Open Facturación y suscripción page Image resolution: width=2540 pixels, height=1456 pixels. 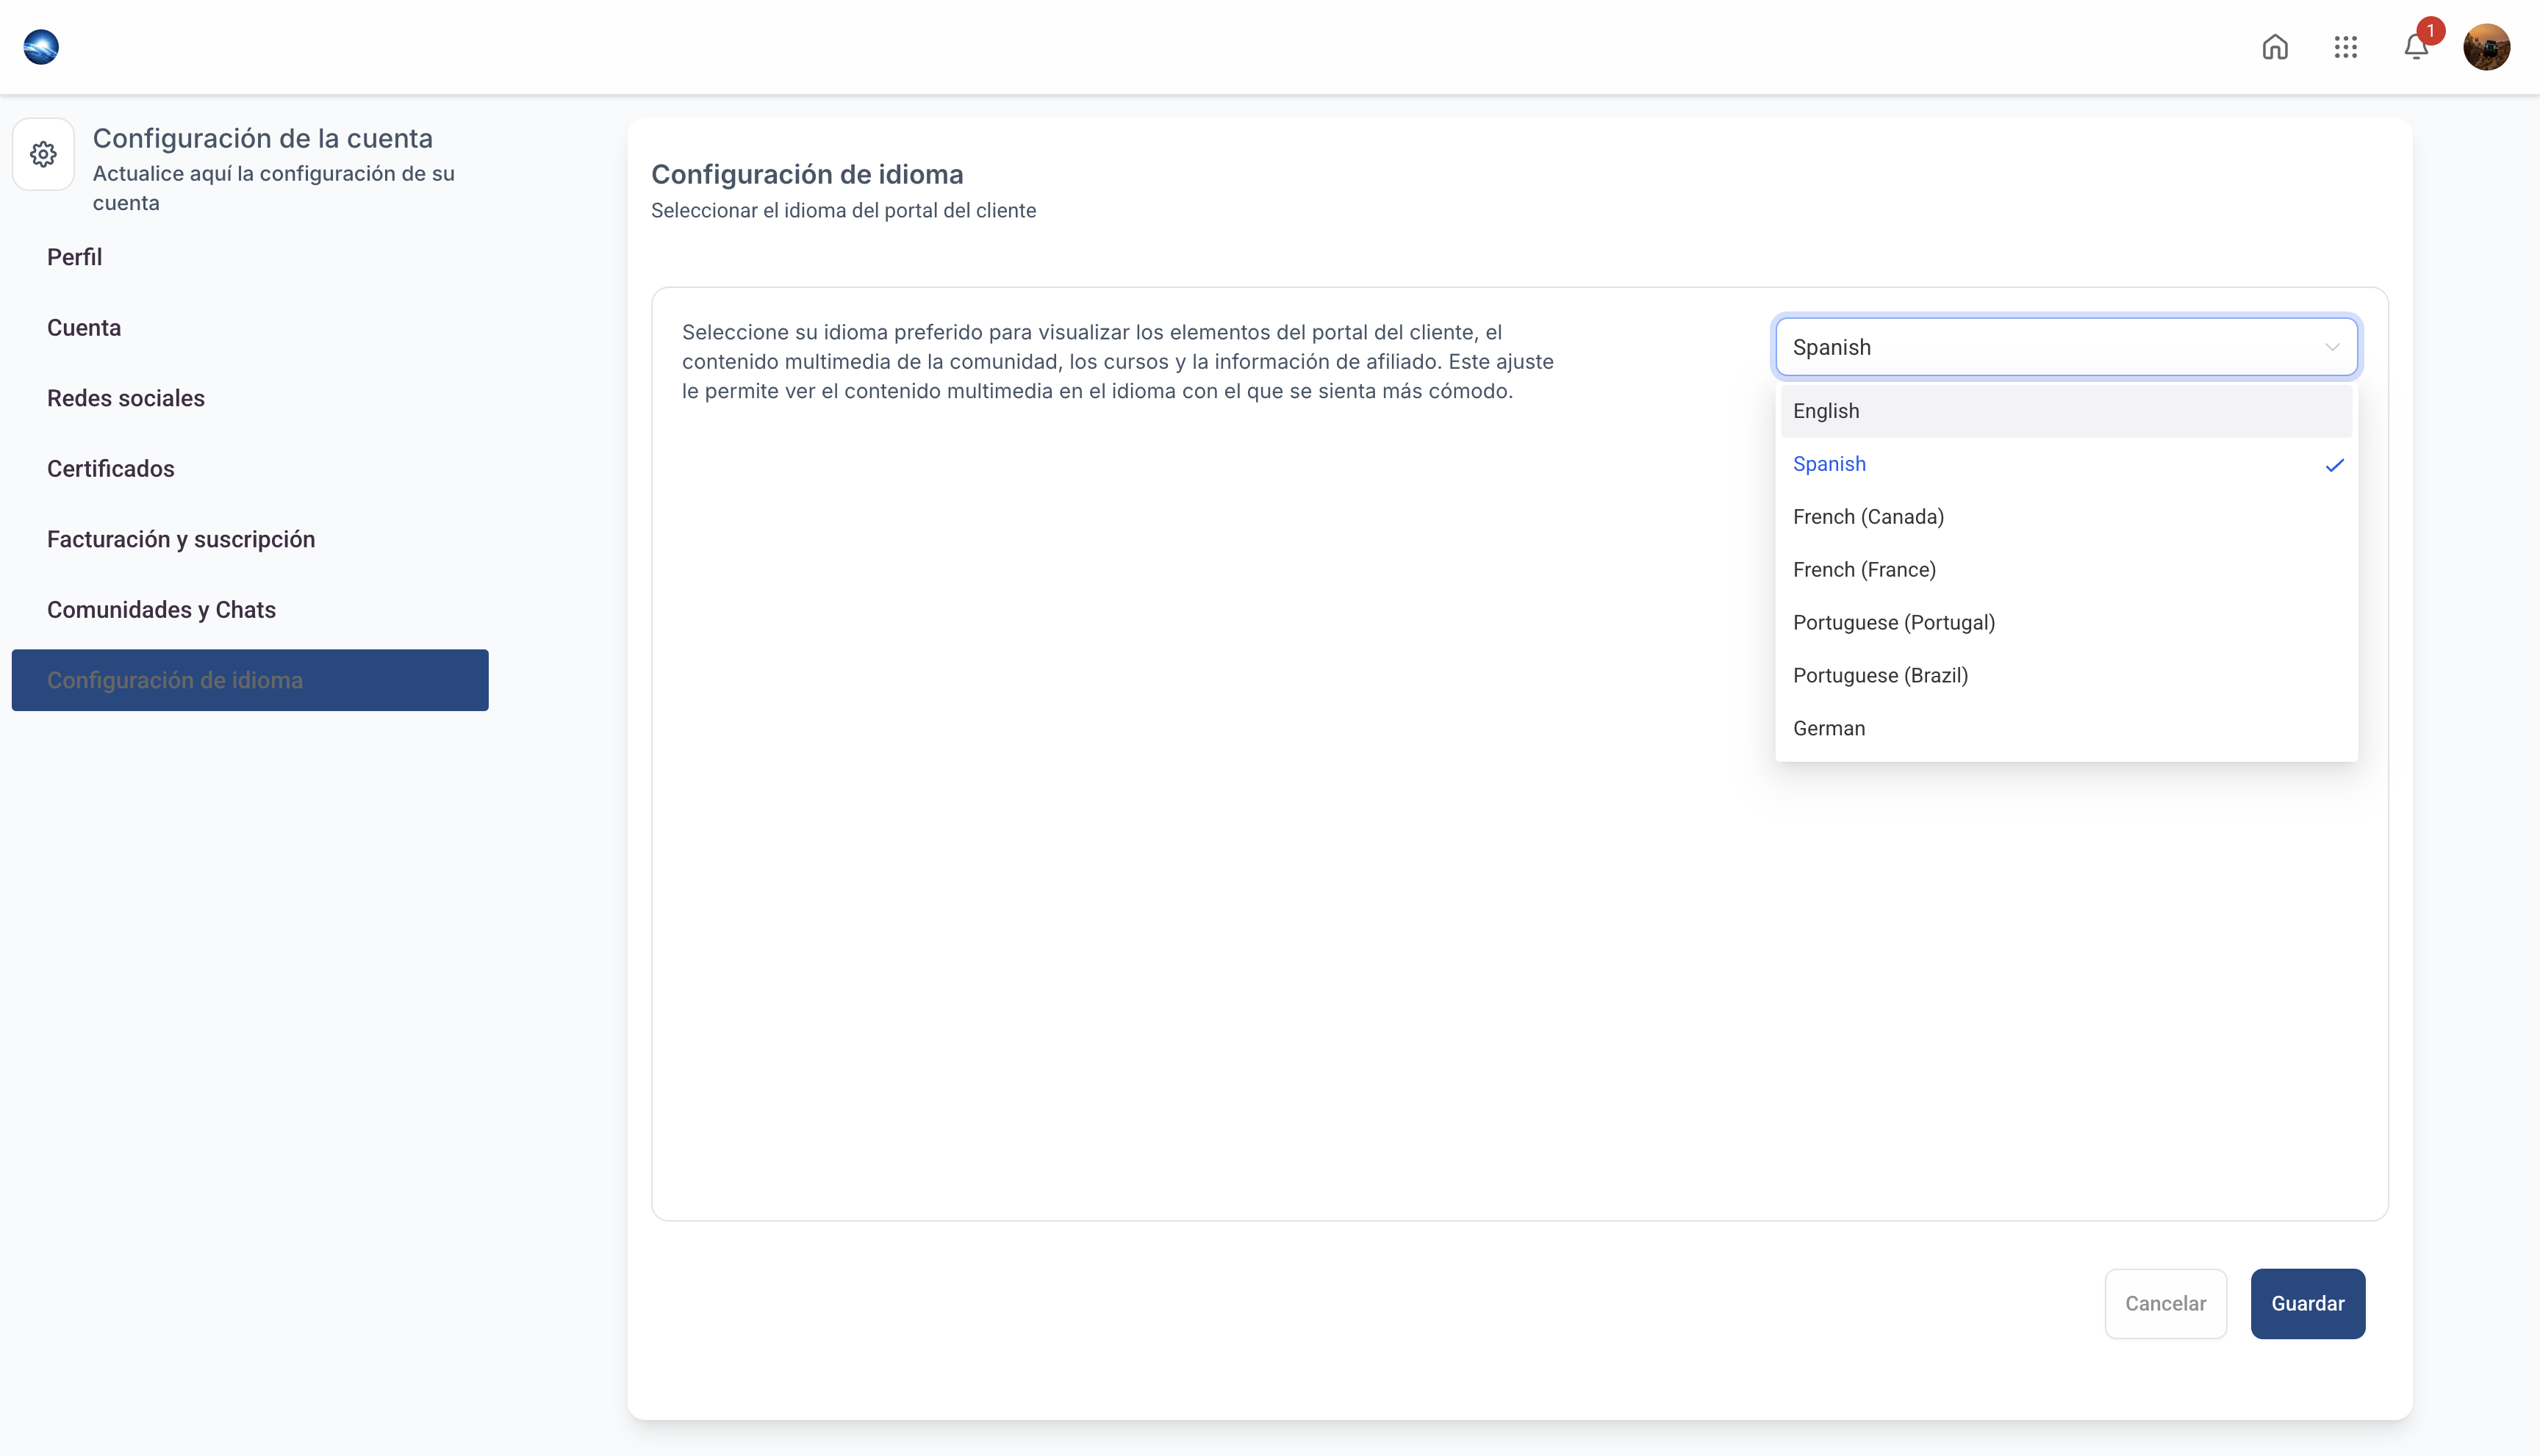click(181, 539)
